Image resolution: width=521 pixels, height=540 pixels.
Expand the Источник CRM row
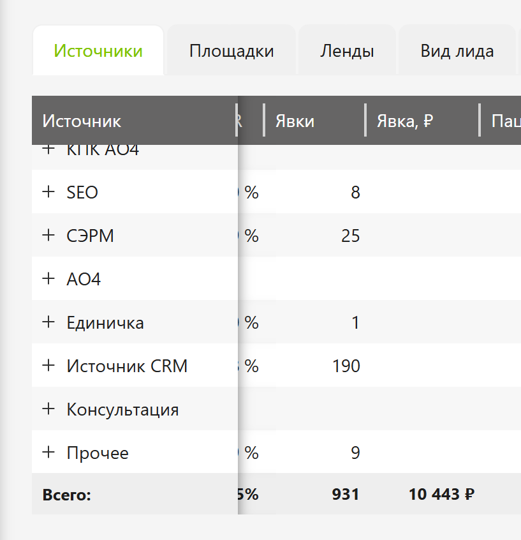[x=48, y=365]
